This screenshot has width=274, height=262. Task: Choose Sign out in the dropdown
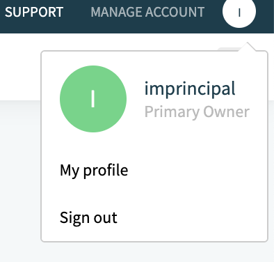88,217
